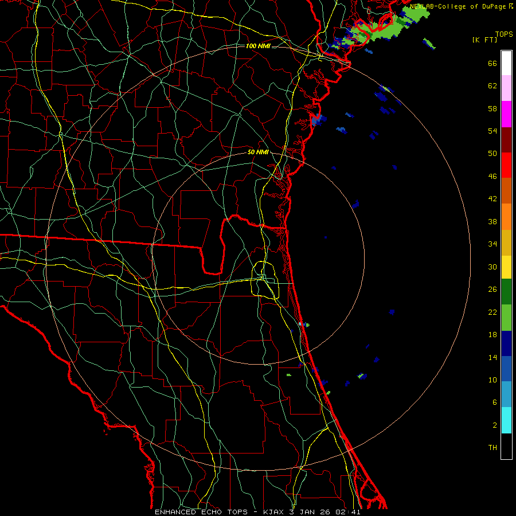516x516 pixels.
Task: Click the orange 38 kft legend swatch
Action: (506, 217)
